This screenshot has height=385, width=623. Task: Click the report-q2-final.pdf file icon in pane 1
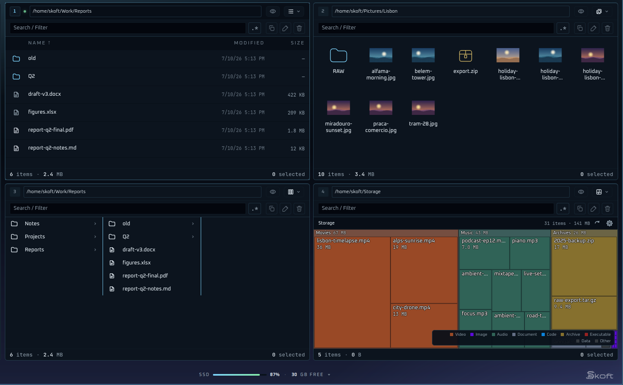tap(16, 130)
